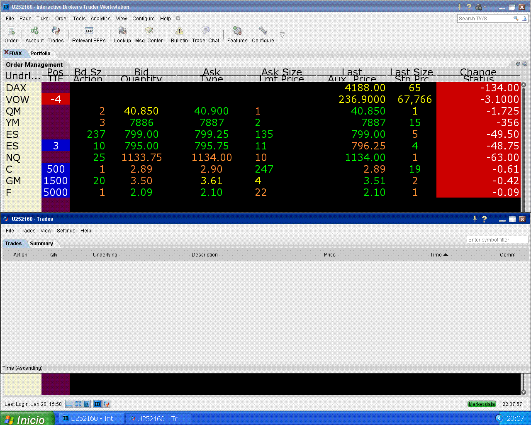Image resolution: width=531 pixels, height=425 pixels.
Task: Click the green Market data status indicator
Action: click(482, 404)
